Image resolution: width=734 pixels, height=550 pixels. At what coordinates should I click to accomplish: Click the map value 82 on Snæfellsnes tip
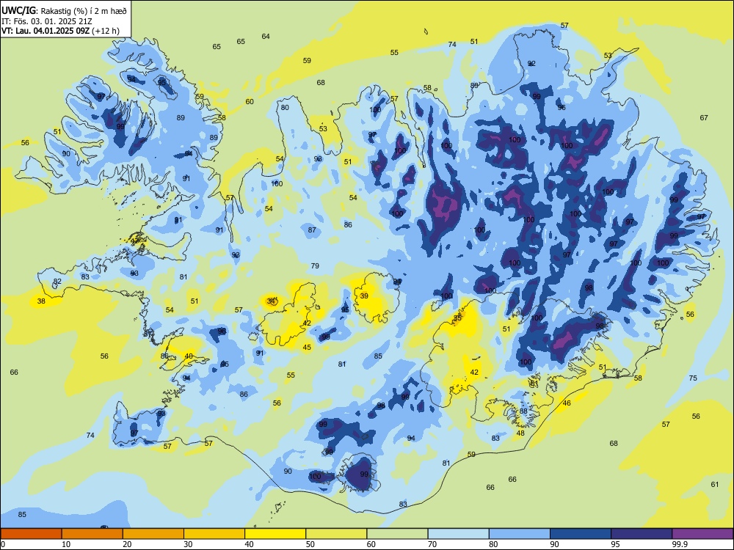pyautogui.click(x=57, y=282)
